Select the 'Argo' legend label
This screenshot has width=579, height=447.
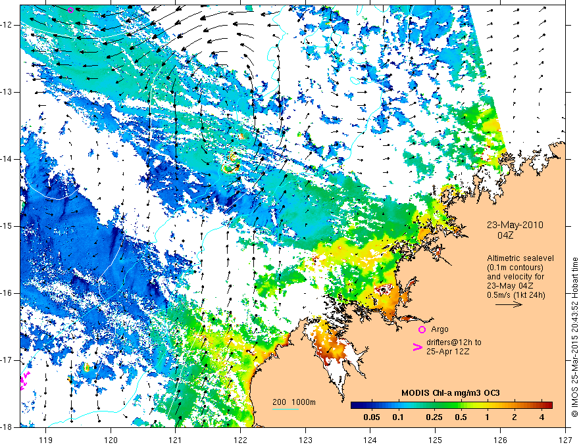coord(440,329)
